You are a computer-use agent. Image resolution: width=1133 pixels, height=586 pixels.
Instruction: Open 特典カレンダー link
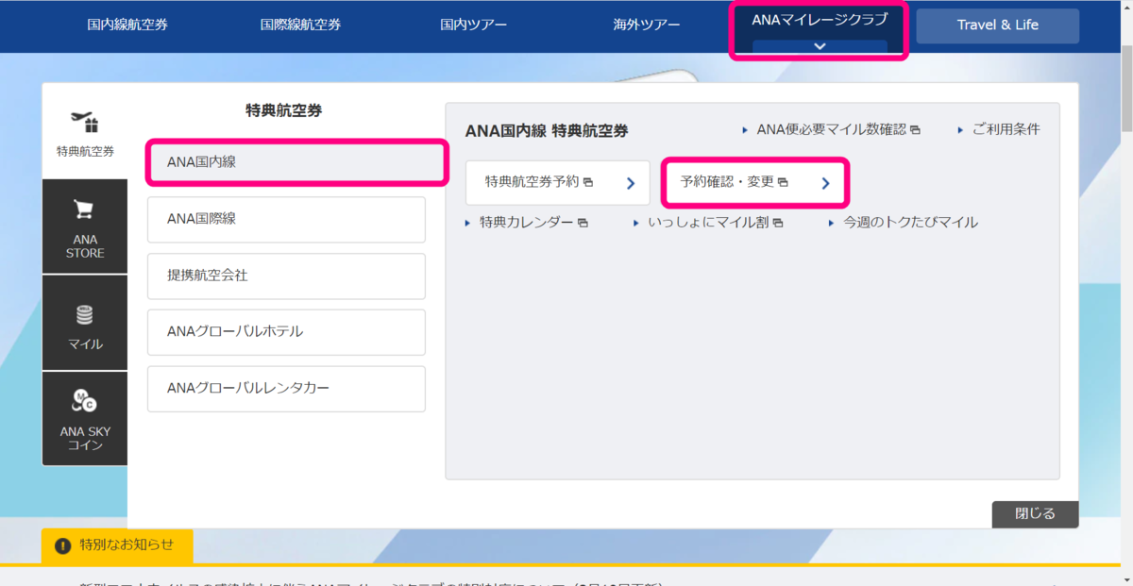click(526, 223)
